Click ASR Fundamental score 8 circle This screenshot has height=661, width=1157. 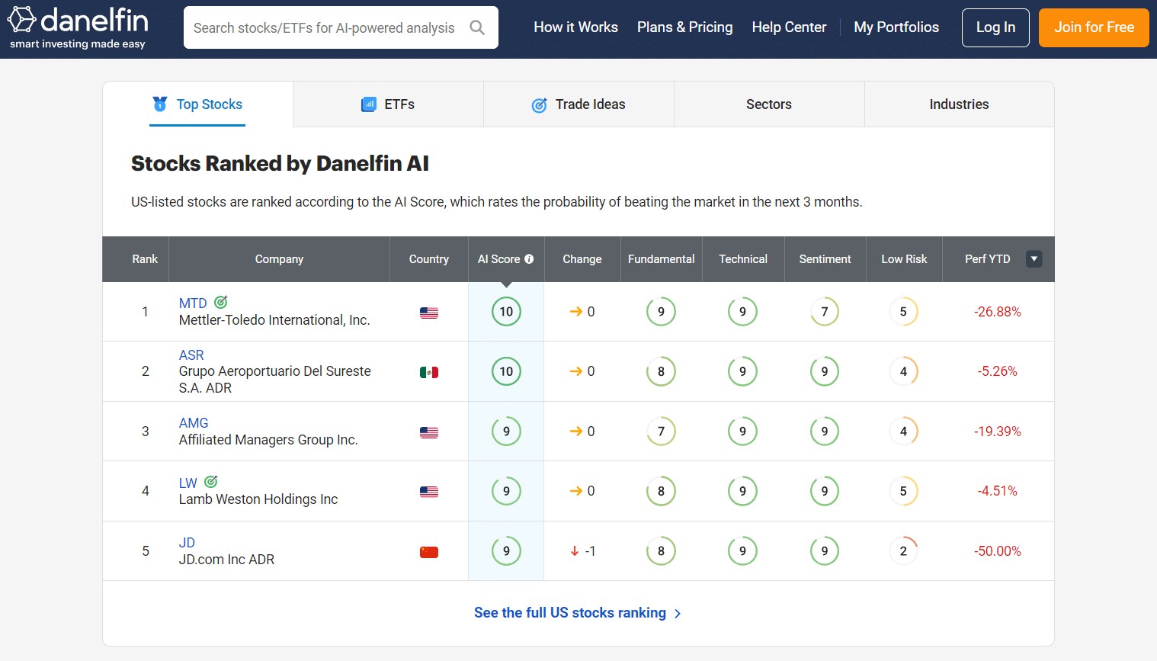click(x=661, y=371)
